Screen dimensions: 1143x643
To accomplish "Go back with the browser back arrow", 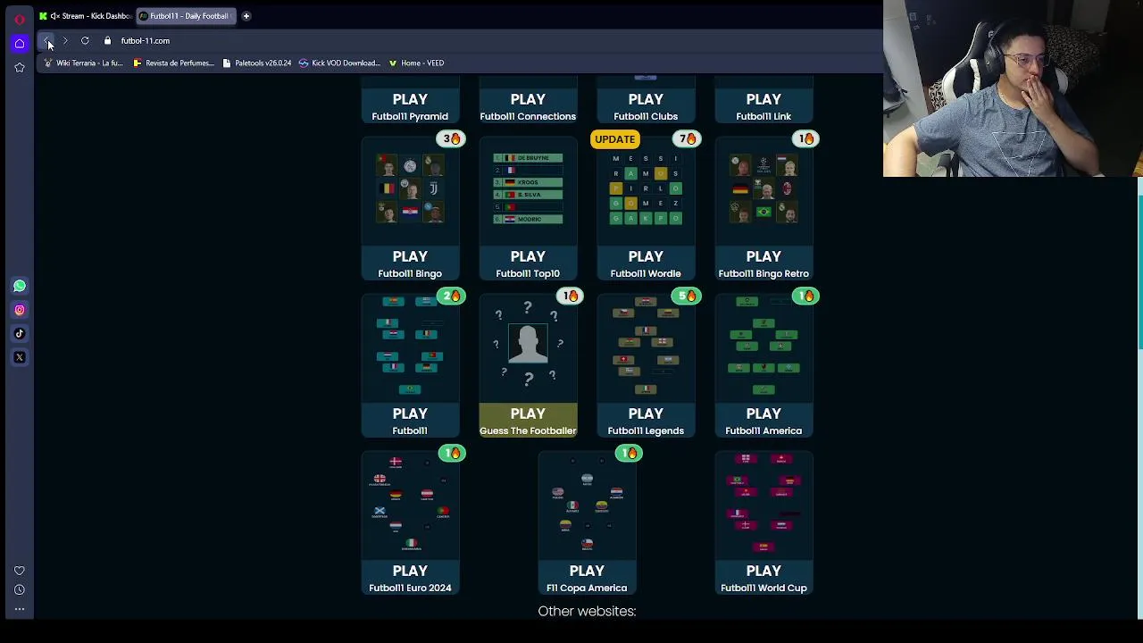I will (x=46, y=40).
